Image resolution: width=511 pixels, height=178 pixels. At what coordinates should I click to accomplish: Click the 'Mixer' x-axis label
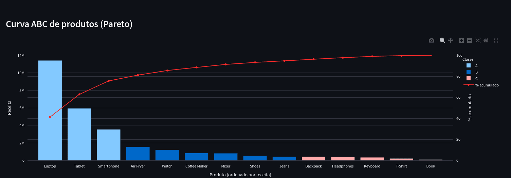coord(226,166)
